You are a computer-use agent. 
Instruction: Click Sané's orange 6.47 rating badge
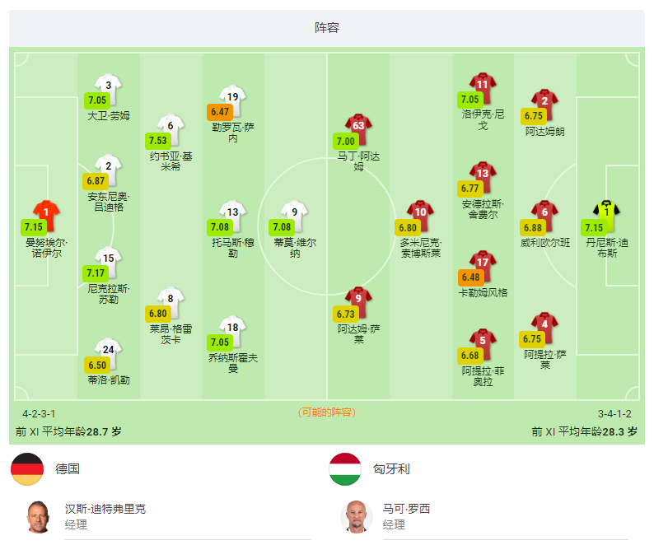[220, 112]
